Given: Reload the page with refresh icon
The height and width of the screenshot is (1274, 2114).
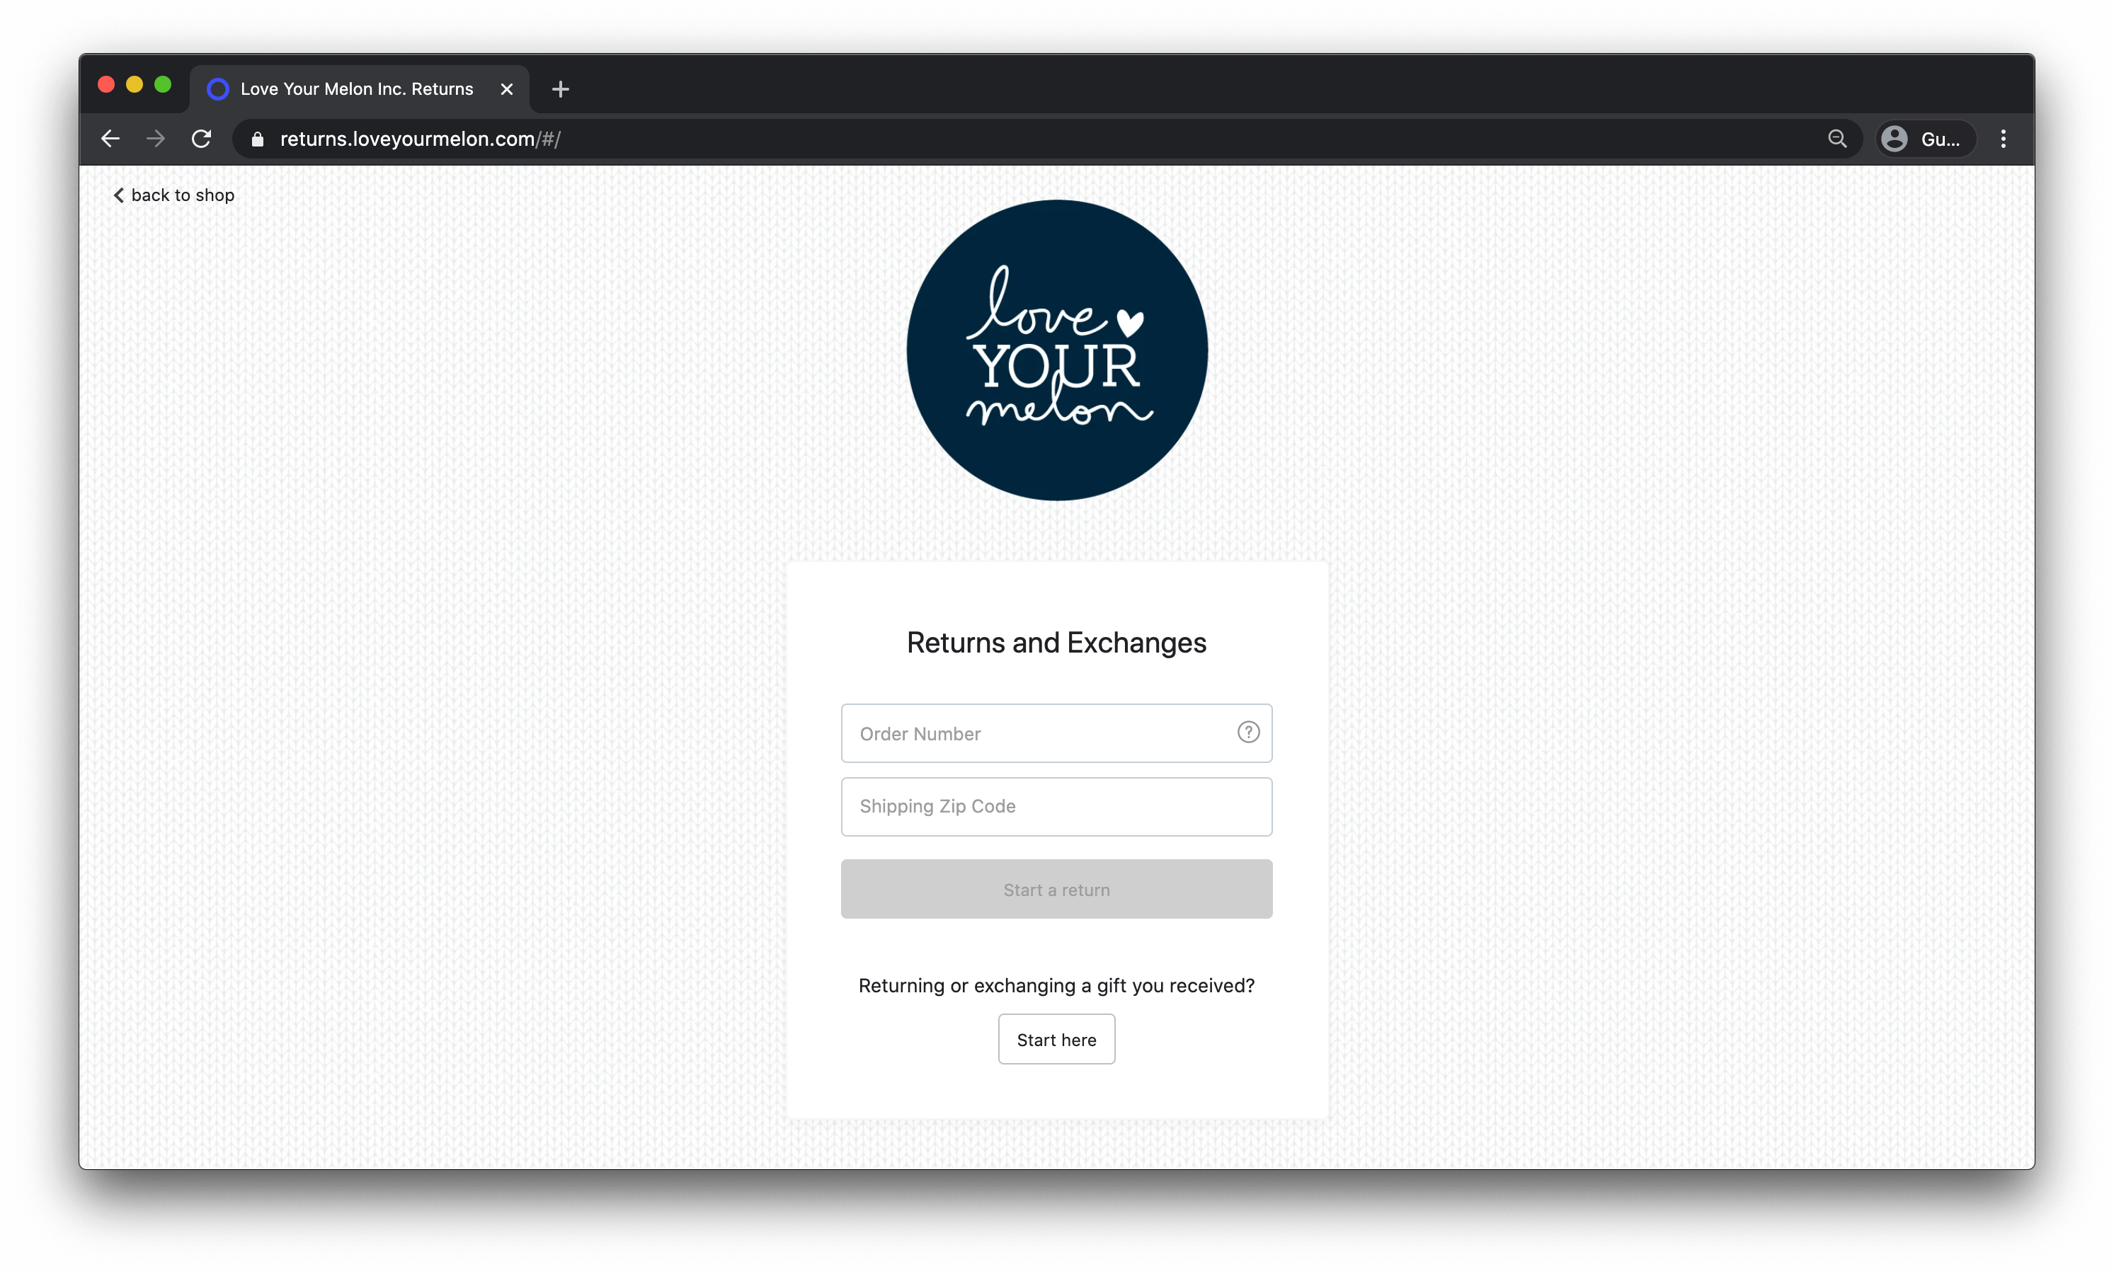Looking at the screenshot, I should coord(202,139).
